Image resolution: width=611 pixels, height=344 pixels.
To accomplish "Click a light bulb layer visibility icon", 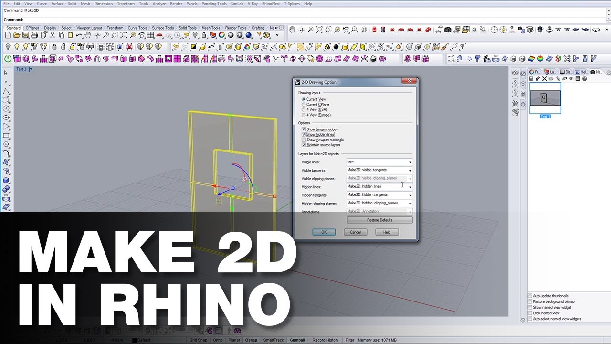I will point(7,46).
